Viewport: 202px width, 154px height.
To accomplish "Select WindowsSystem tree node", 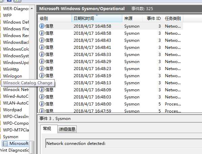I will point(16,56).
